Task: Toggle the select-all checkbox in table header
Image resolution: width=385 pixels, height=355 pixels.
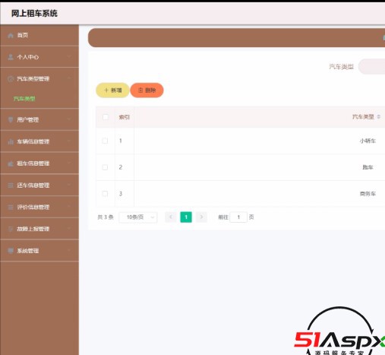Action: (x=106, y=117)
